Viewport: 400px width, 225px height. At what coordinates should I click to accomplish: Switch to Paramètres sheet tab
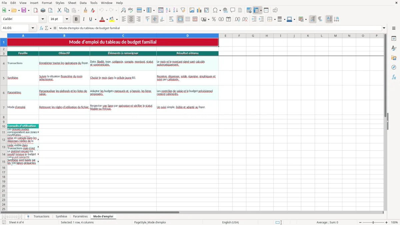pyautogui.click(x=80, y=216)
